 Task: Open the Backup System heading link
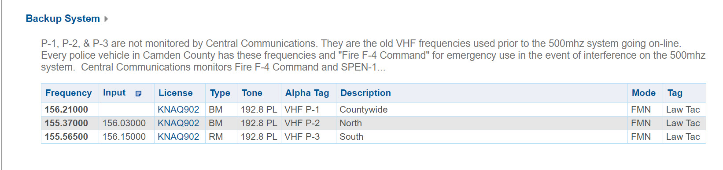(63, 18)
